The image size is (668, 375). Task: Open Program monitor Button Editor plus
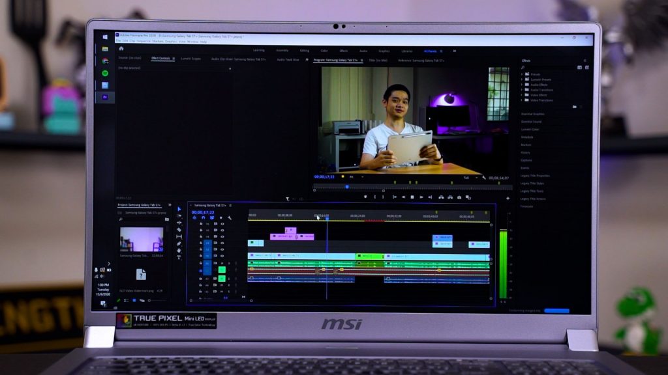pos(508,198)
